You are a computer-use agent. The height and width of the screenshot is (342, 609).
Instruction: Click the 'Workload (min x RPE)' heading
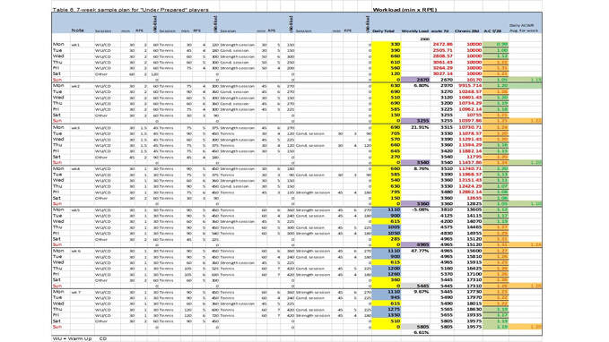coord(405,10)
